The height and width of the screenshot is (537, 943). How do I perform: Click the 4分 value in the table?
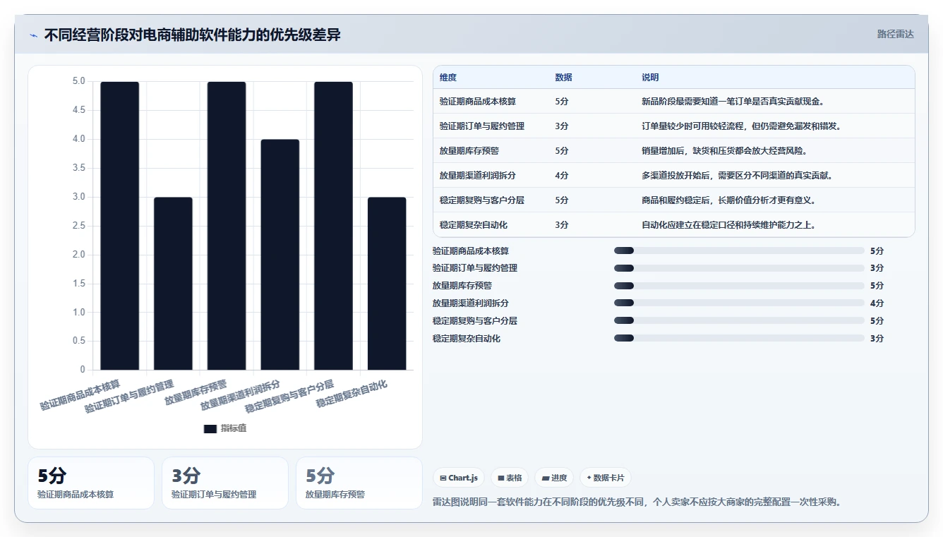tap(562, 176)
